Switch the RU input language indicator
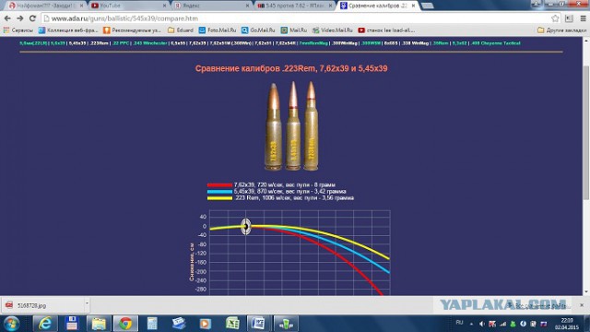 tap(459, 323)
